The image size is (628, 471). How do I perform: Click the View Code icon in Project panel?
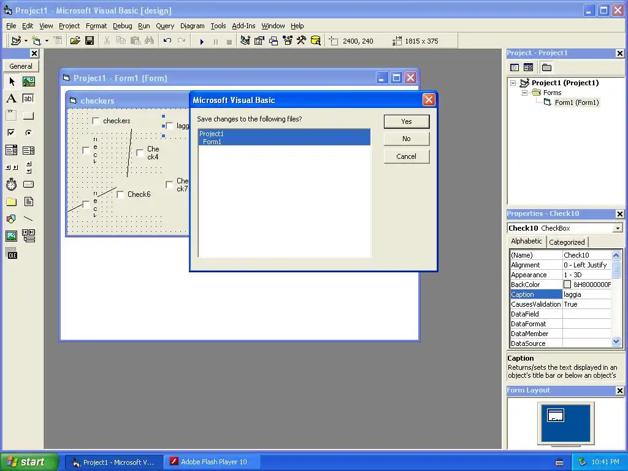(515, 67)
